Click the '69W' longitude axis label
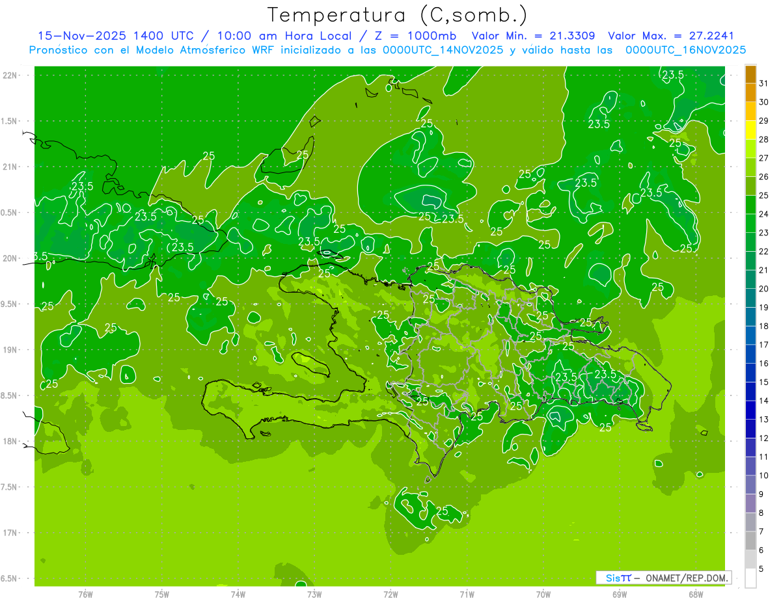781x603 pixels. point(619,594)
